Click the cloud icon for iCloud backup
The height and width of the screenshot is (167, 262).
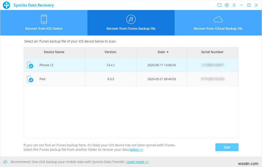tap(218, 20)
